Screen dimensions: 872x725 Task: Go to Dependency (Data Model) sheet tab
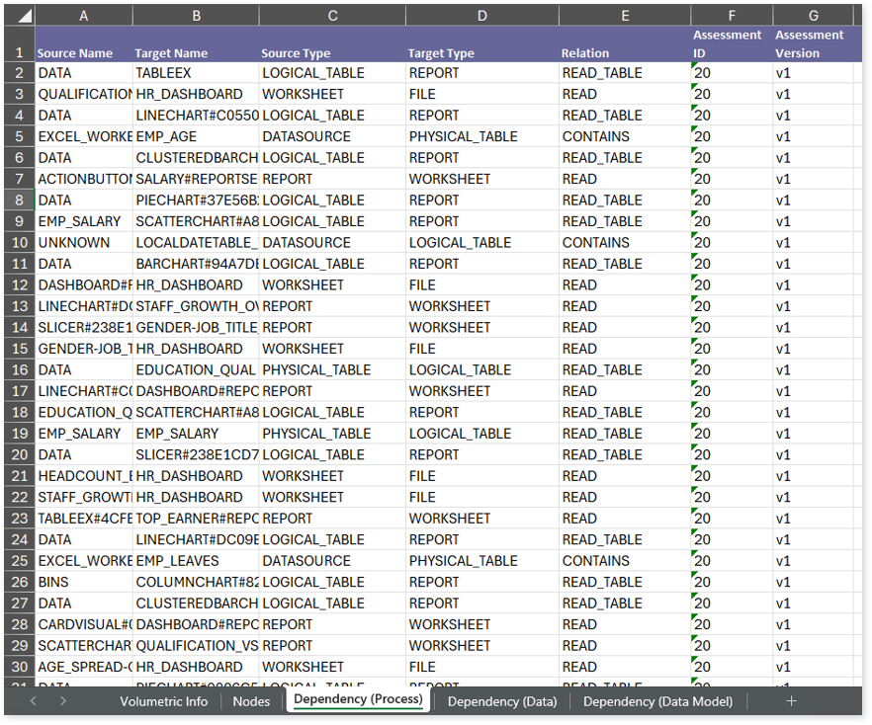coord(657,701)
